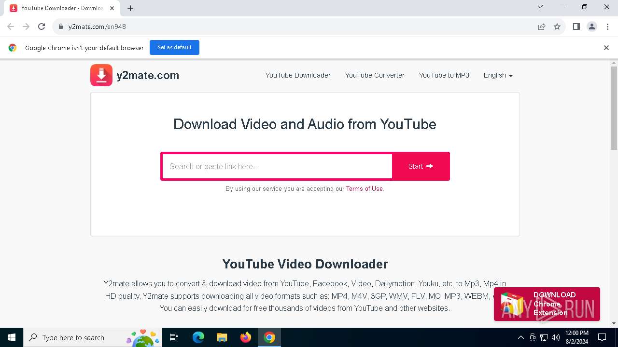
Task: Click the address bar URL
Action: point(97,27)
